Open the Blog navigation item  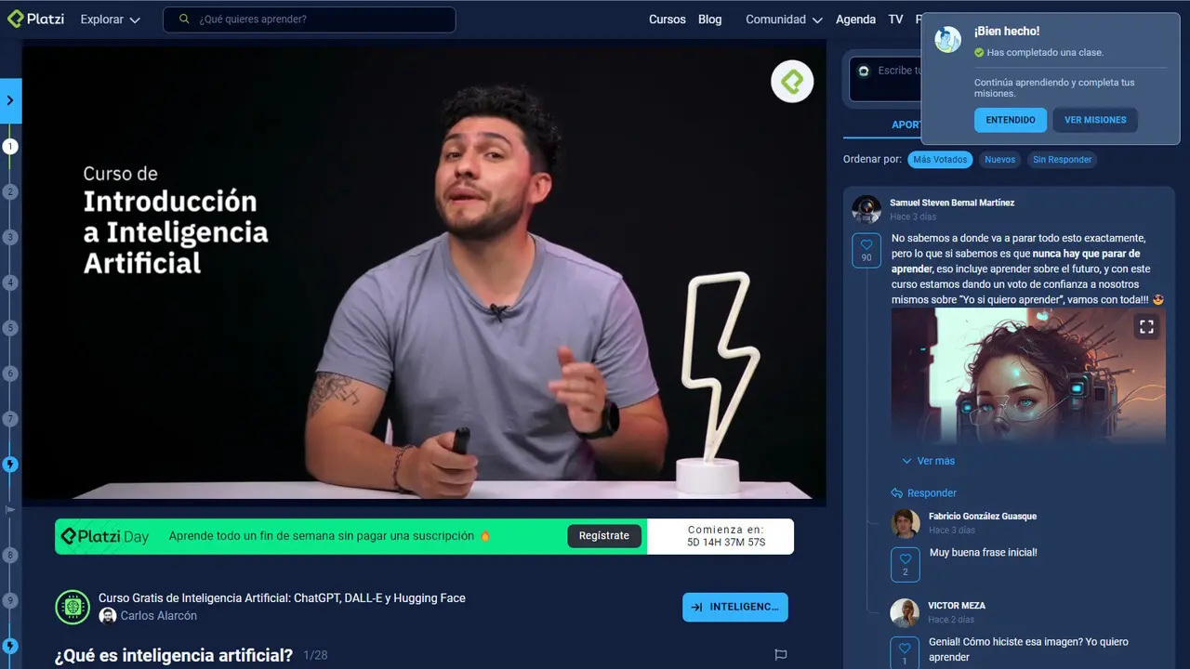[x=709, y=20]
